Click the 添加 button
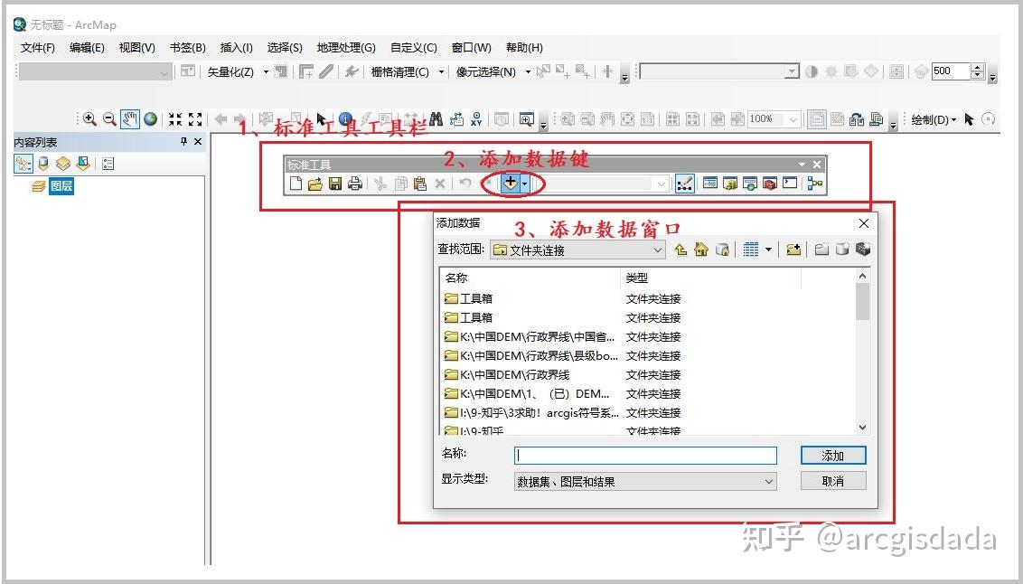Screen dimensions: 1023x584 [x=833, y=456]
